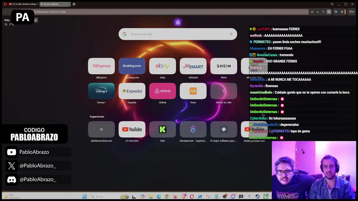The image size is (358, 201).
Task: Open the dashboard.kick.com suggestion tile
Action: coord(101,129)
